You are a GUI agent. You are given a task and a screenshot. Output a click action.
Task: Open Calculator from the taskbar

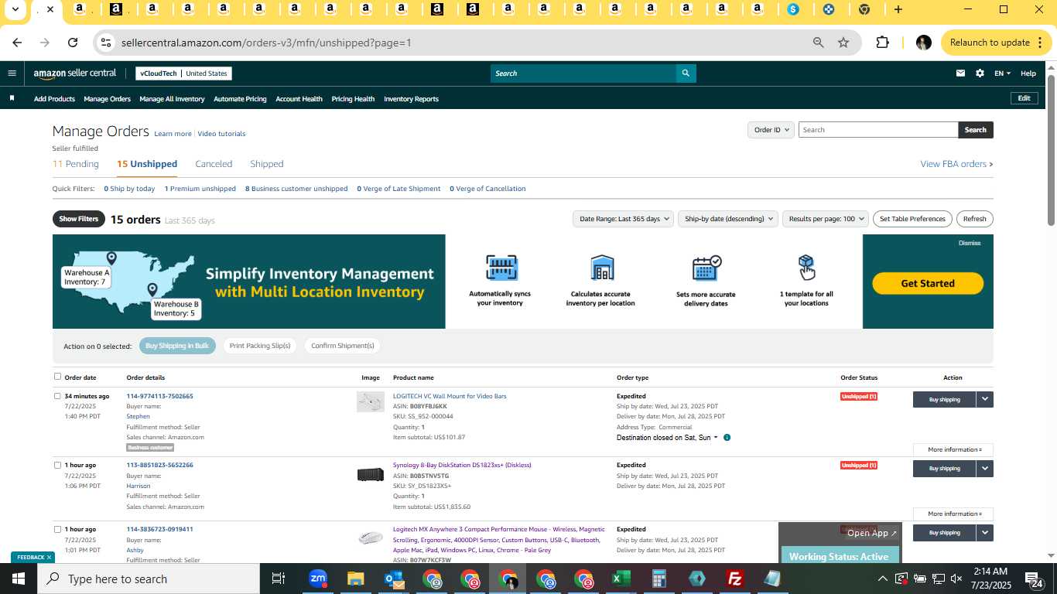point(658,579)
